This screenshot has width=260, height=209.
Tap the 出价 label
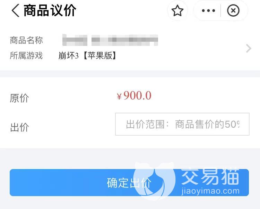click(19, 128)
